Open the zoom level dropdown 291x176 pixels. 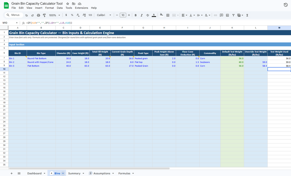click(x=53, y=15)
